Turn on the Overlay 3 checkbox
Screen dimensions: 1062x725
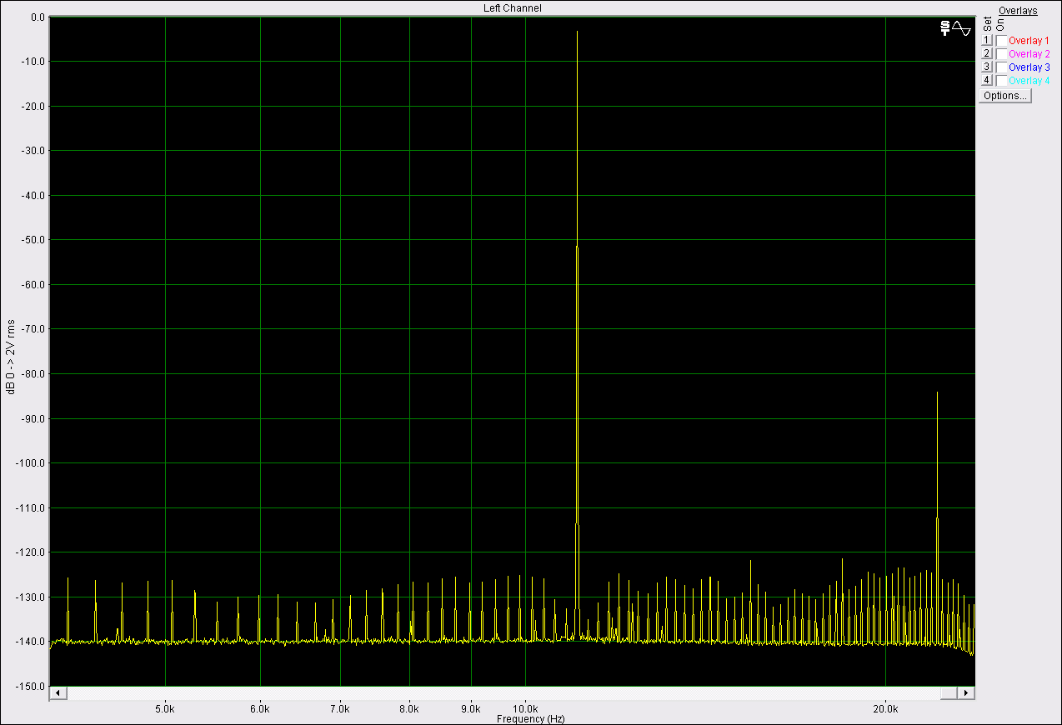click(1001, 67)
